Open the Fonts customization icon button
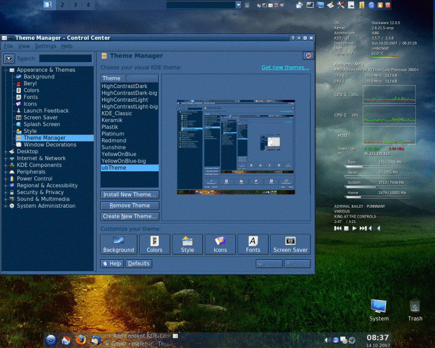This screenshot has width=435, height=348. [253, 244]
